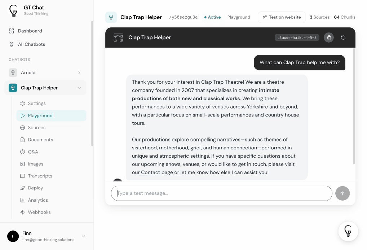The image size is (367, 250).
Task: Select the Settings menu item
Action: [x=36, y=104]
